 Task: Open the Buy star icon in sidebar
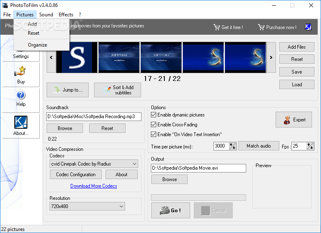[x=21, y=71]
